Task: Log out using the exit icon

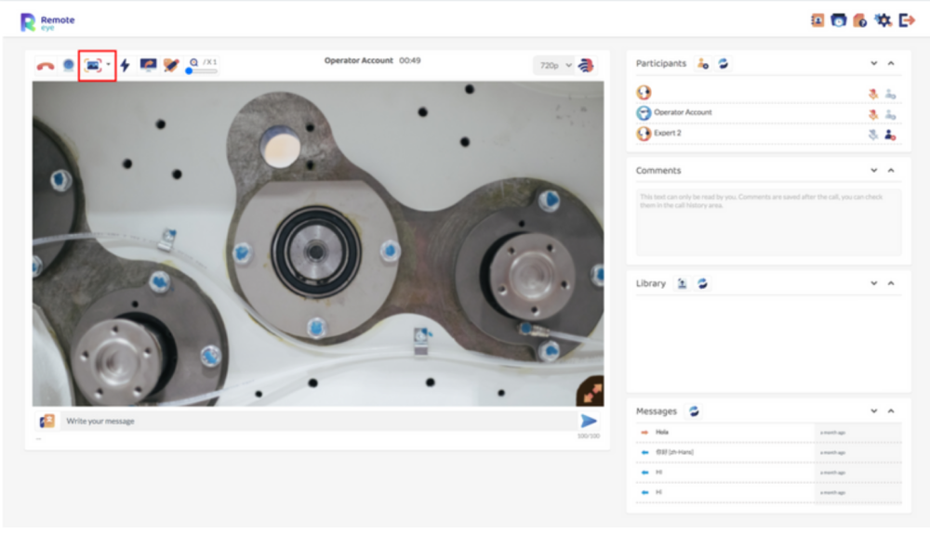Action: pos(907,20)
